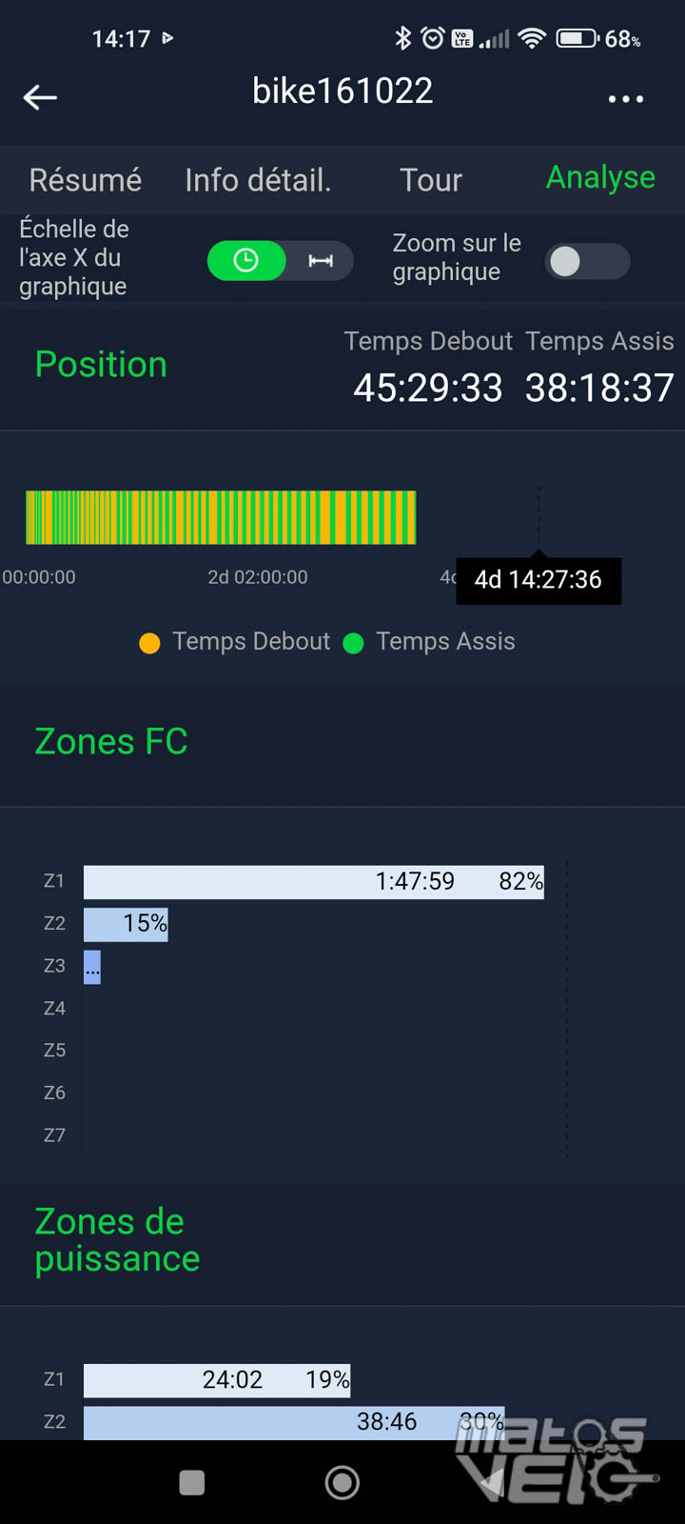Open the Info détail. tab

tap(258, 179)
